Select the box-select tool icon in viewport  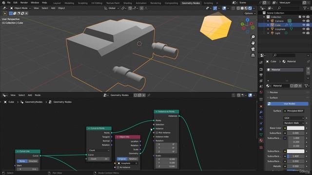pyautogui.click(x=11, y=14)
